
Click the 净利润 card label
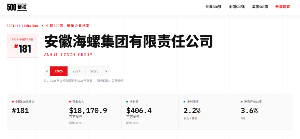coord(134,102)
